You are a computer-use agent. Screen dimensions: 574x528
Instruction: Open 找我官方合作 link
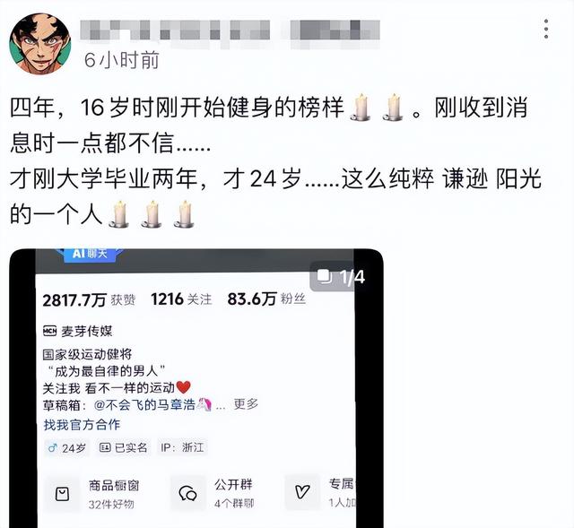tap(82, 425)
